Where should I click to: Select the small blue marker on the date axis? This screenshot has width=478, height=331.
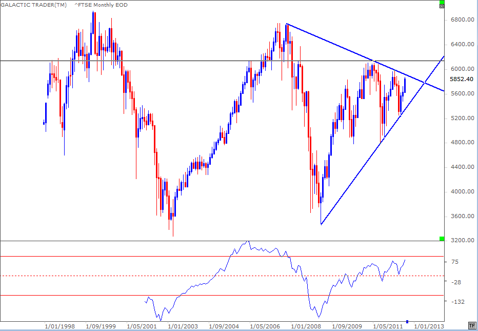(407, 322)
